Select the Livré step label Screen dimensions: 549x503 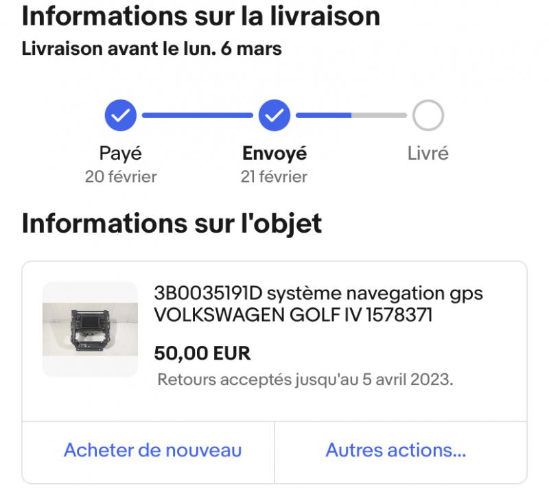[x=428, y=153]
